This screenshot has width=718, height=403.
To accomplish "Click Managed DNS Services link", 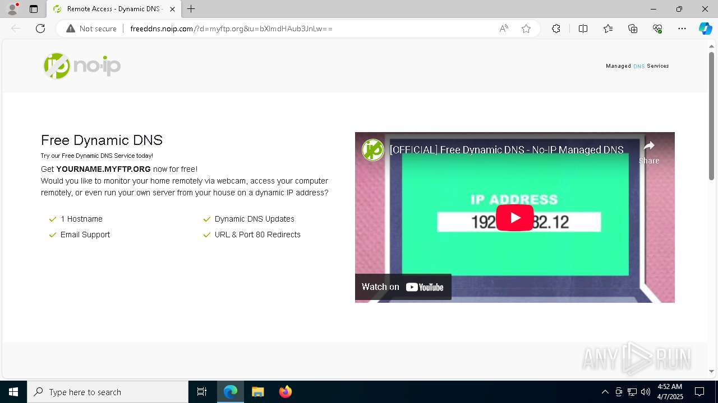I will (637, 66).
